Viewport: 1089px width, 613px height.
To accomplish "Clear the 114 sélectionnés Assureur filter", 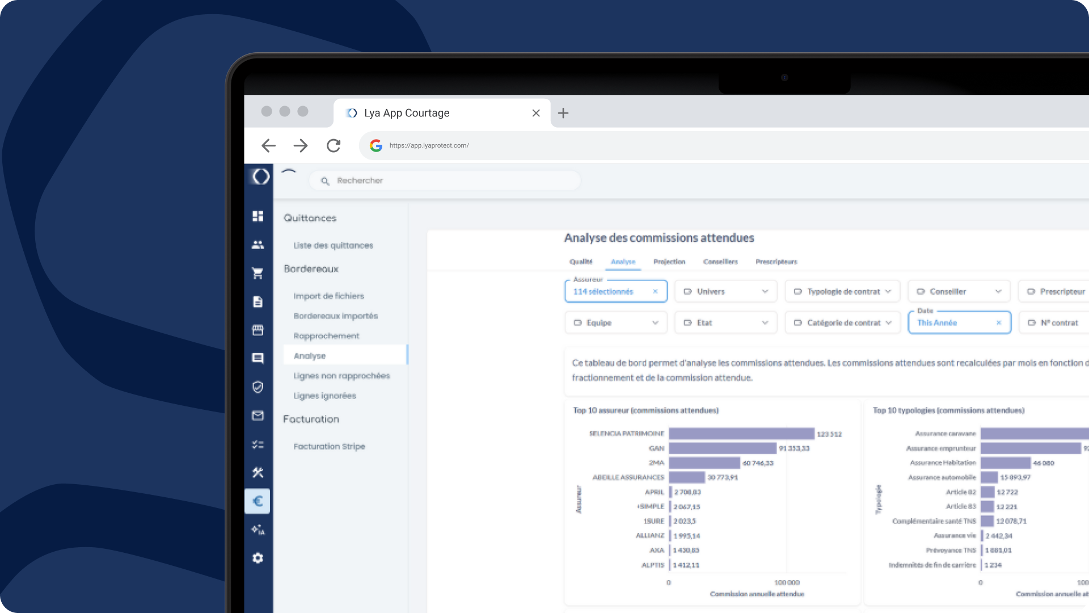I will (655, 292).
